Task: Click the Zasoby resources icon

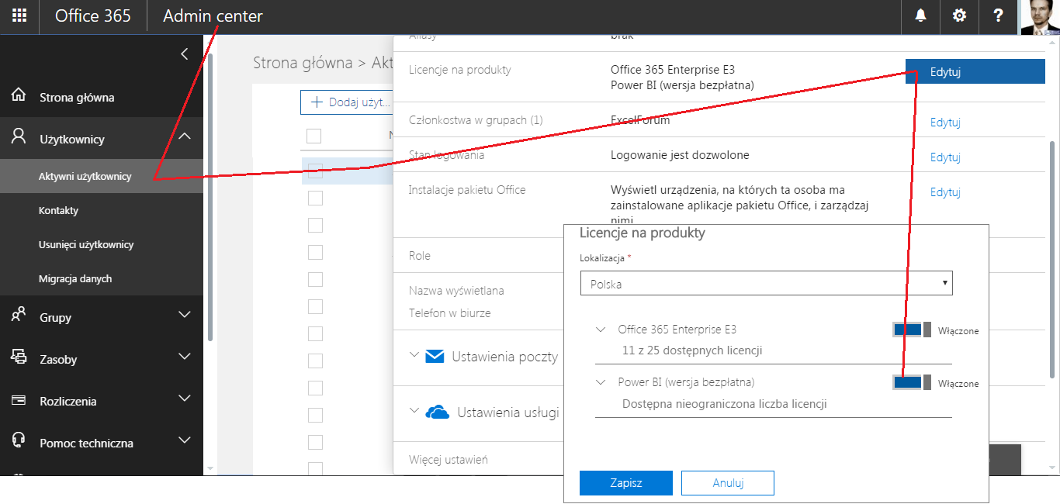Action: pos(19,357)
